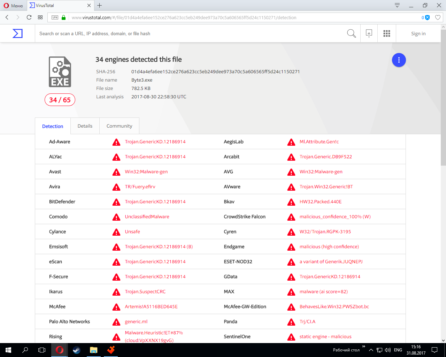Switch the ENG input language
This screenshot has height=357, width=446.
[398, 350]
